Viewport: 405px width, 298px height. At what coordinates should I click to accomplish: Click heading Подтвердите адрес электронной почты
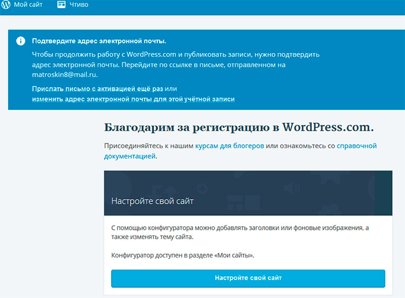pos(99,41)
